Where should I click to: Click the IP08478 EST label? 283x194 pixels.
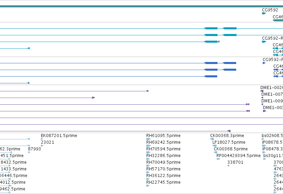click(x=273, y=149)
